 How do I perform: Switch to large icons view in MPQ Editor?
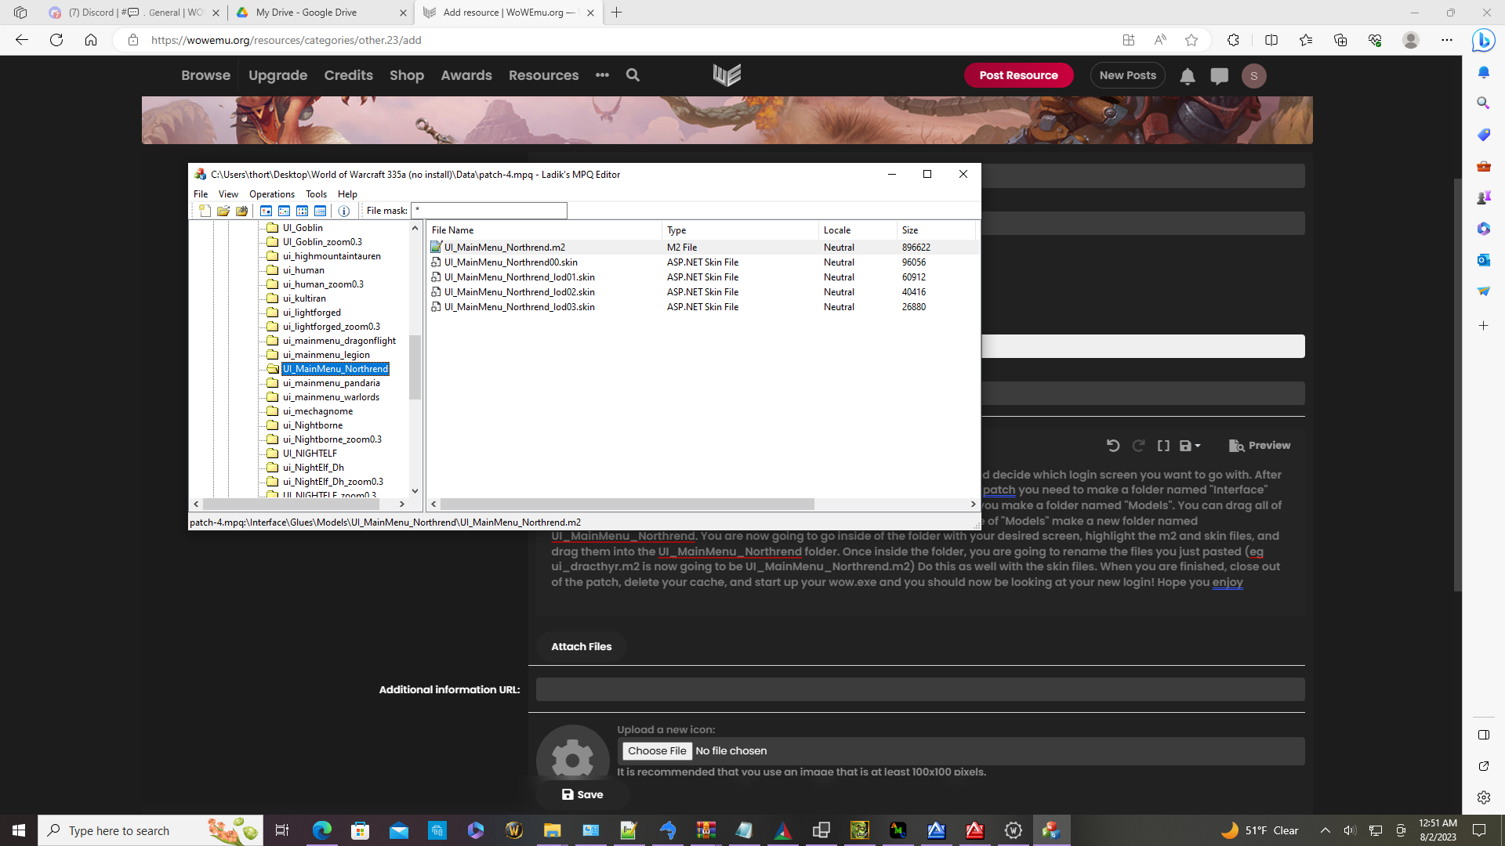266,211
